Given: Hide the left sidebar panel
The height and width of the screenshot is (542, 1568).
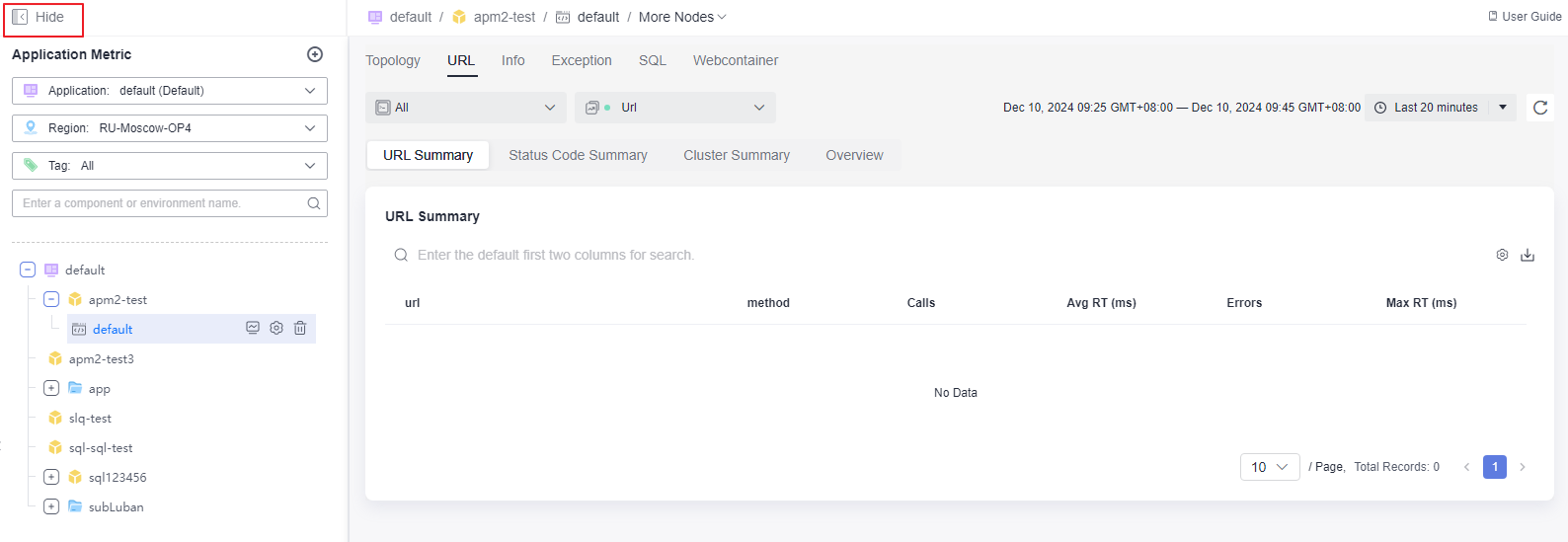Looking at the screenshot, I should pyautogui.click(x=39, y=17).
